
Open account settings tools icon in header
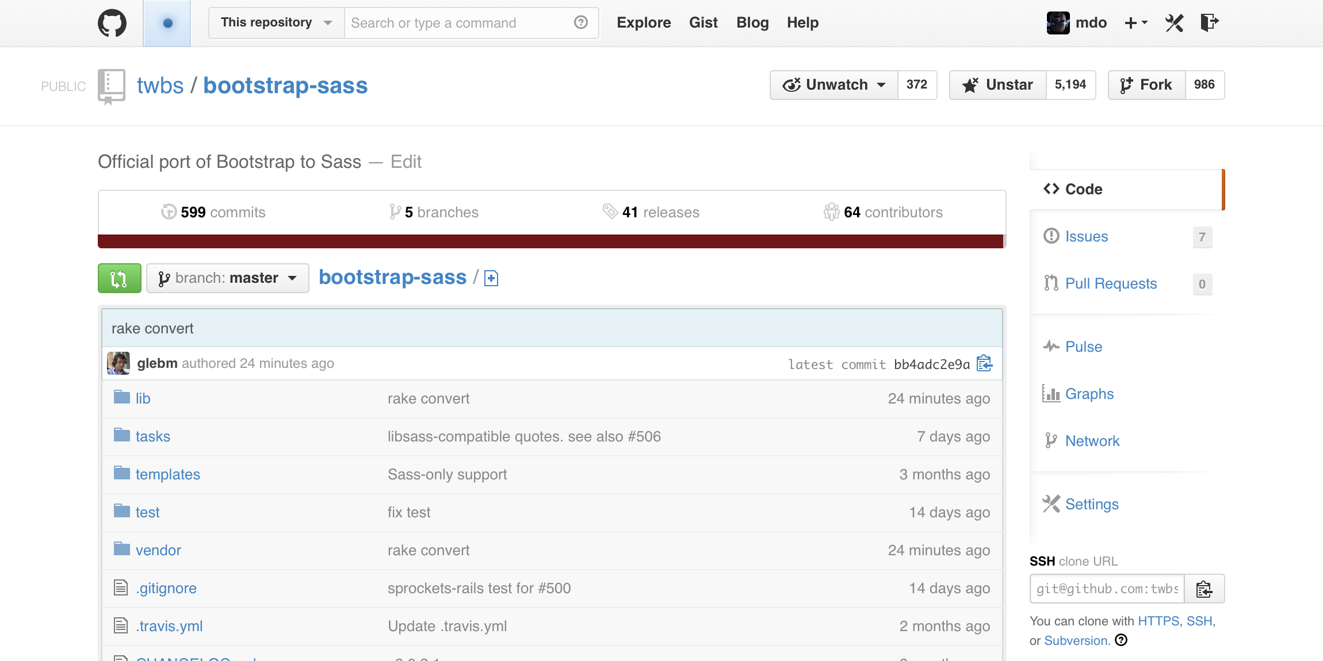pyautogui.click(x=1174, y=23)
